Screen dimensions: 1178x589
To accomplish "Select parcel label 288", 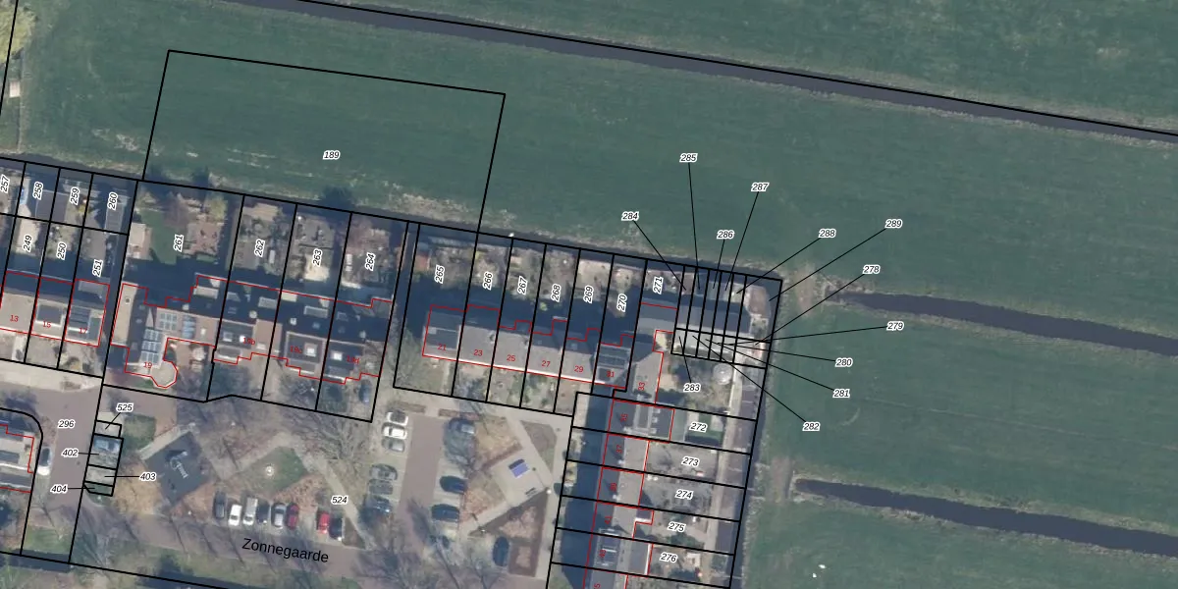I will [828, 234].
